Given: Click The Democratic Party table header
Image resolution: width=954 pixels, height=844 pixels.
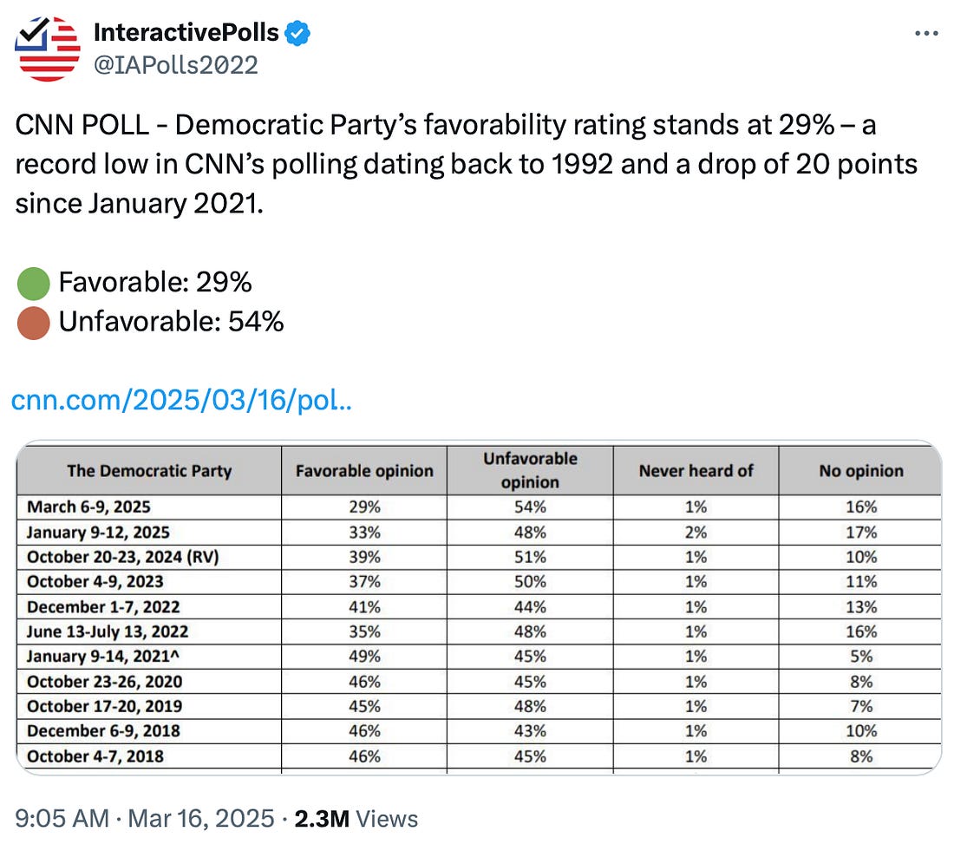Looking at the screenshot, I should pos(149,471).
